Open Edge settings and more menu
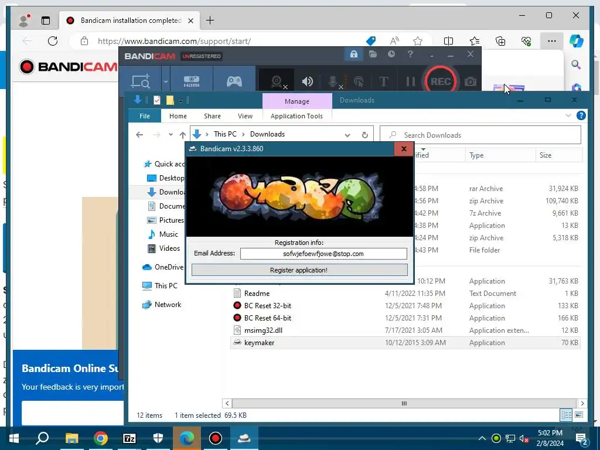Screen dimensions: 600x450 551,41
